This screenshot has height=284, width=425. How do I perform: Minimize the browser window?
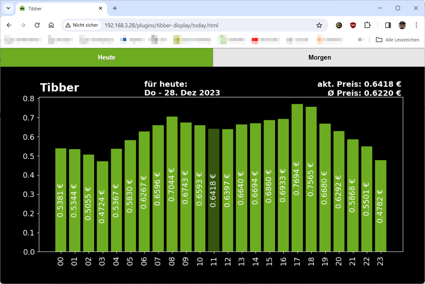tap(380, 8)
